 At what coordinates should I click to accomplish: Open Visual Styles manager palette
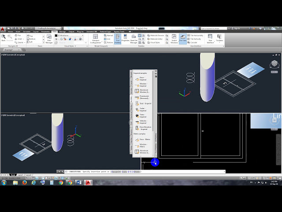click(x=153, y=42)
